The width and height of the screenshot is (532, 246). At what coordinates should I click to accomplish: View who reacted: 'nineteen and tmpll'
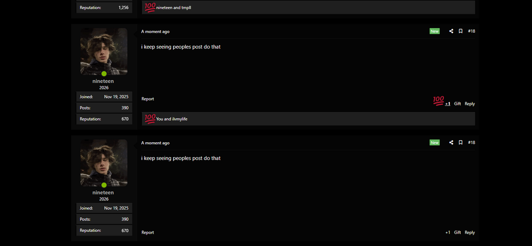(x=174, y=7)
